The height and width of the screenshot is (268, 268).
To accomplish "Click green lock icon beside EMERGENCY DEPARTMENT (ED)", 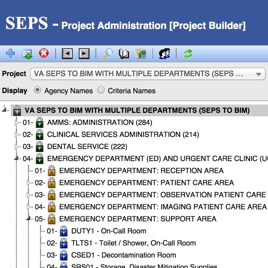I will click(40, 158).
